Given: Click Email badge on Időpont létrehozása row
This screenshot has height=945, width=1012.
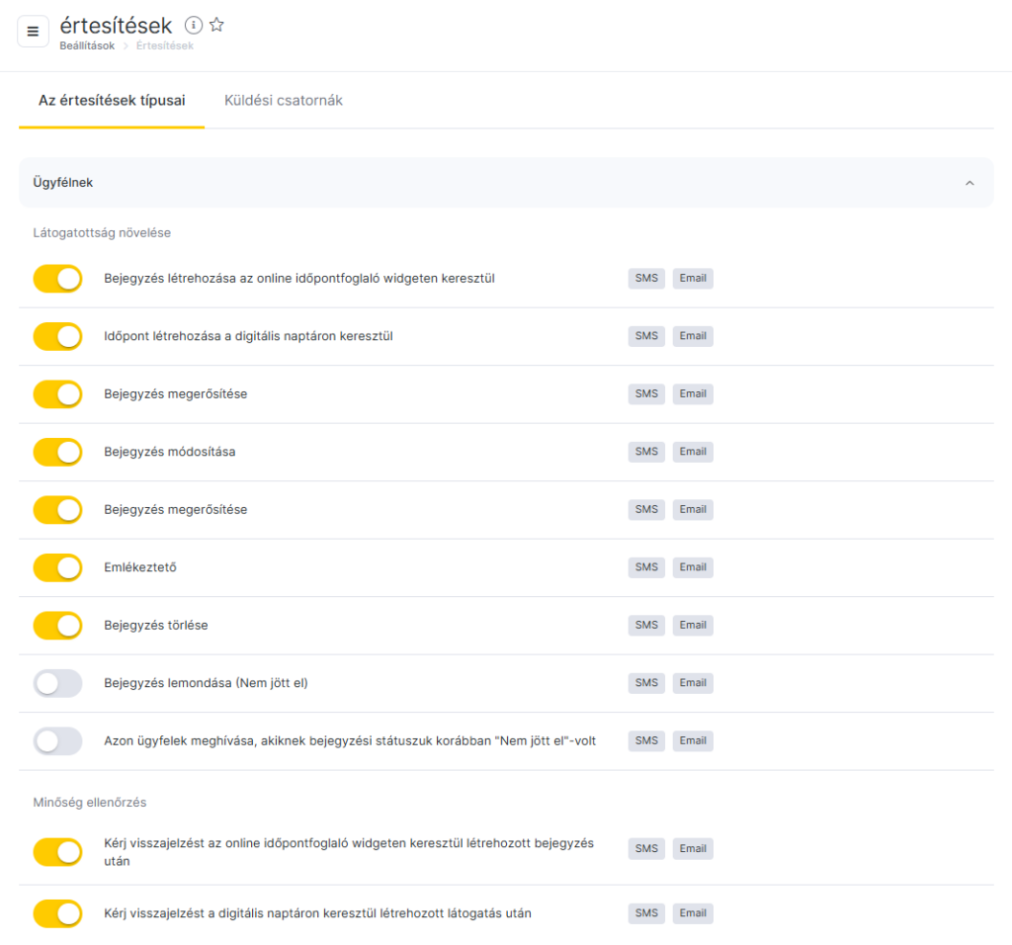Looking at the screenshot, I should [693, 336].
